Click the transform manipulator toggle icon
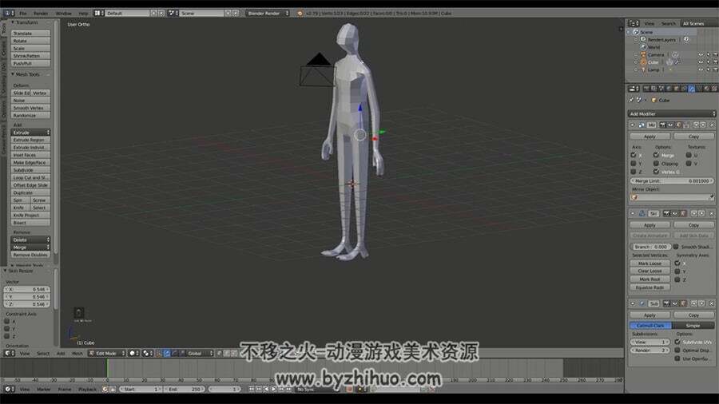Screen dimensions: 719x404 160,353
